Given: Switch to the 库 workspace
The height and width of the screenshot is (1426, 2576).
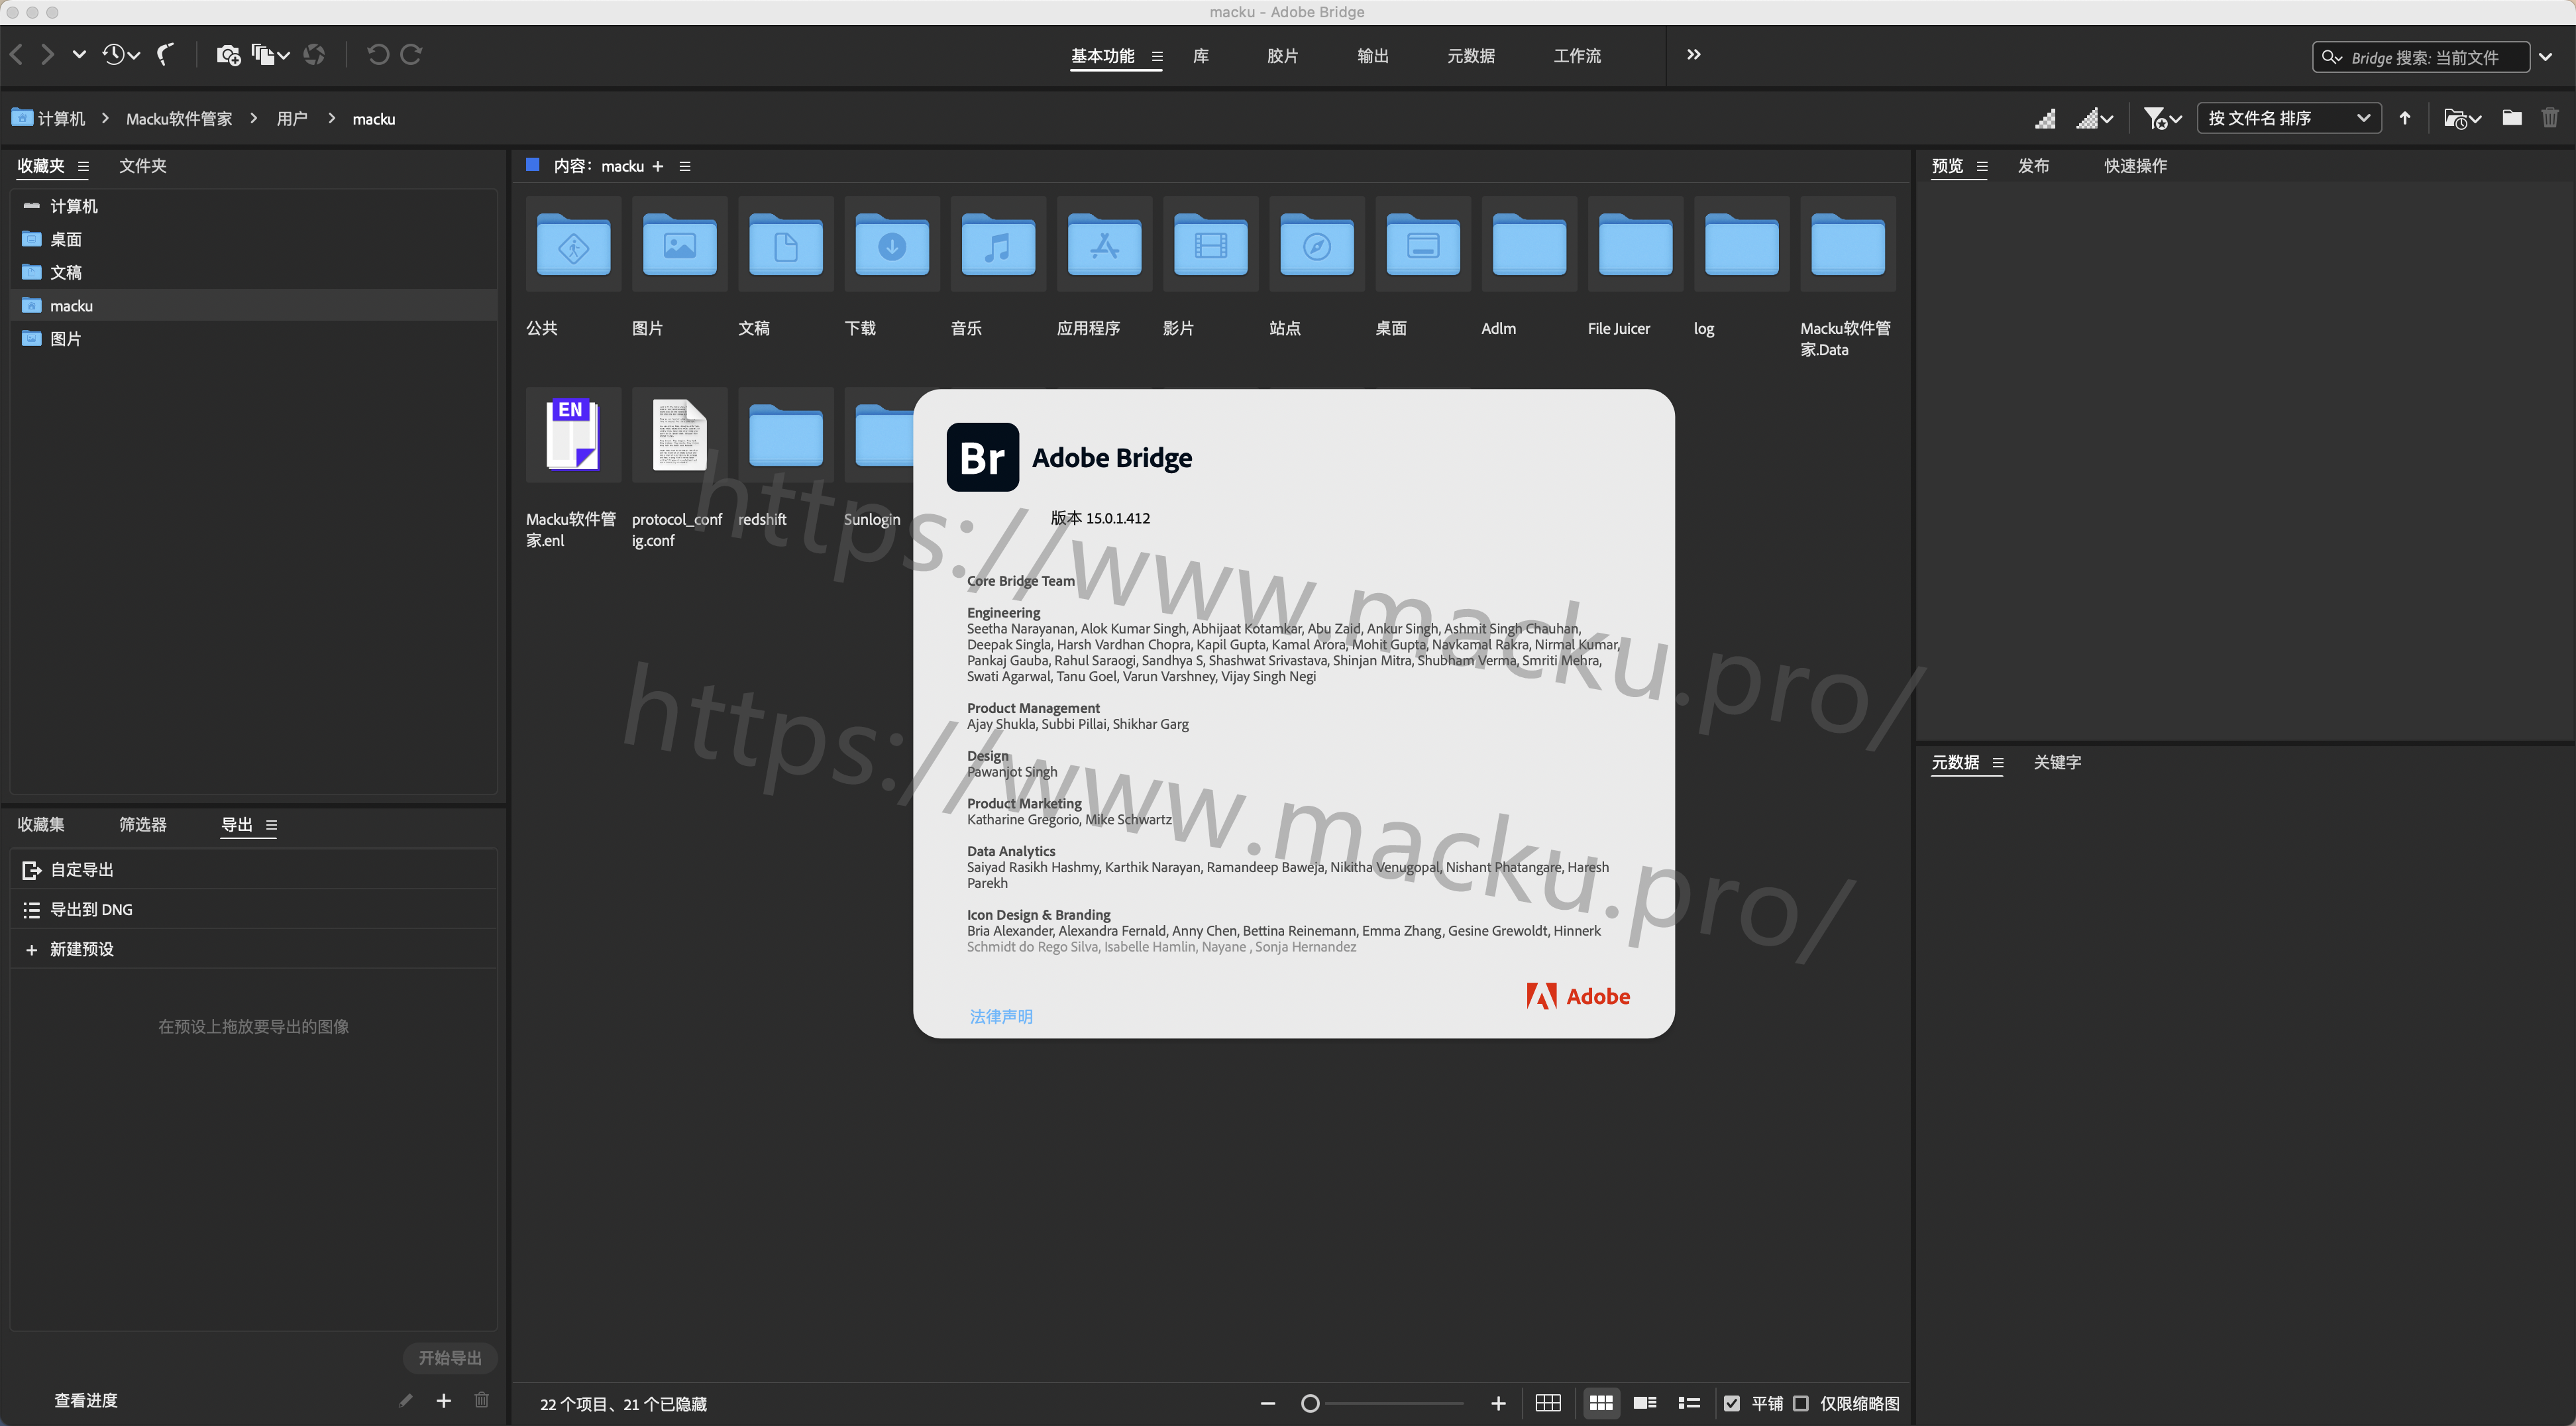Looking at the screenshot, I should [1201, 56].
